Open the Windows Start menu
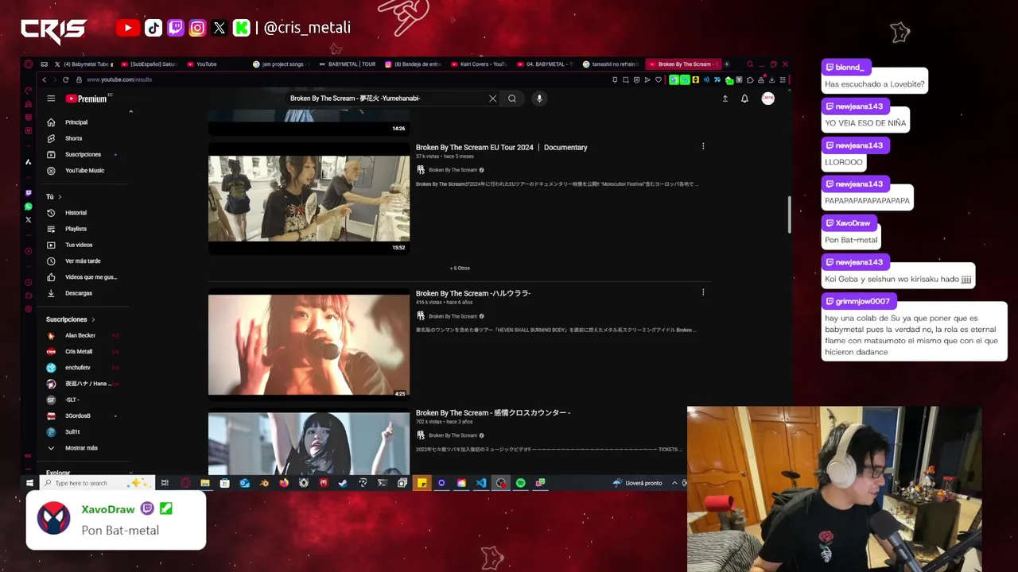The height and width of the screenshot is (572, 1018). [29, 483]
